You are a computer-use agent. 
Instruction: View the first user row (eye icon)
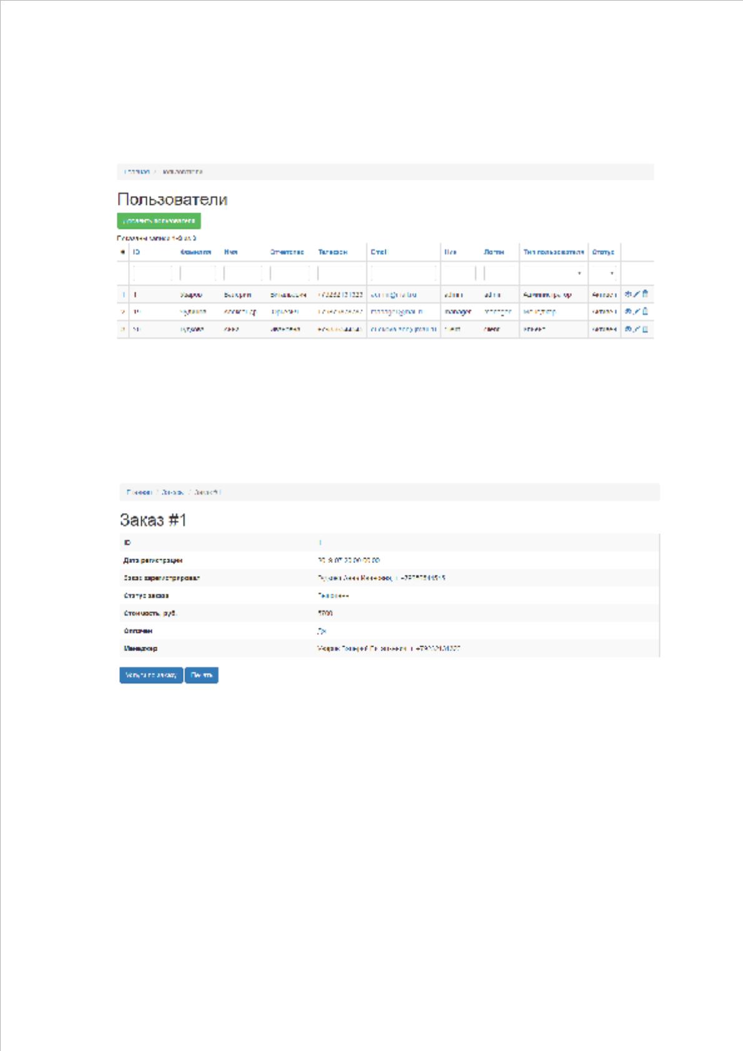click(628, 294)
